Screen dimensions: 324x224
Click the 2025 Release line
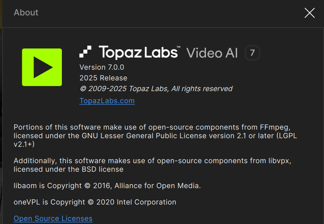tap(103, 78)
